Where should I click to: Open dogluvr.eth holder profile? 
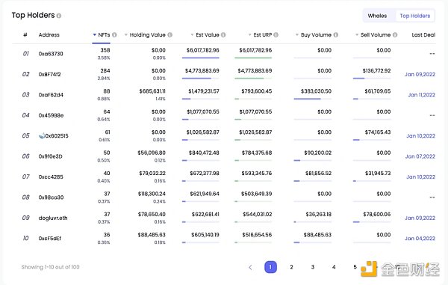(x=53, y=218)
